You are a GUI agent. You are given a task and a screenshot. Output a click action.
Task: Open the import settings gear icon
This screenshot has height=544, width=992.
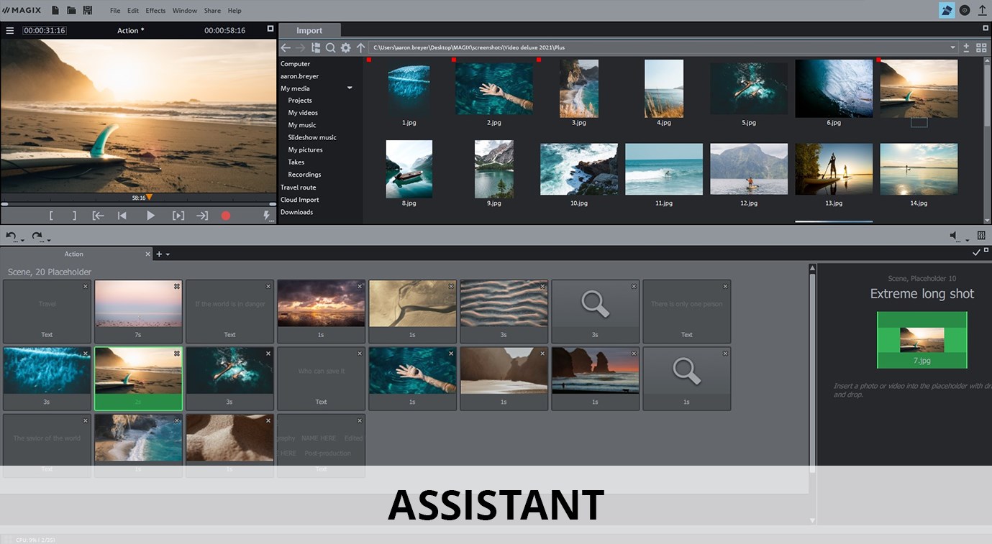345,47
